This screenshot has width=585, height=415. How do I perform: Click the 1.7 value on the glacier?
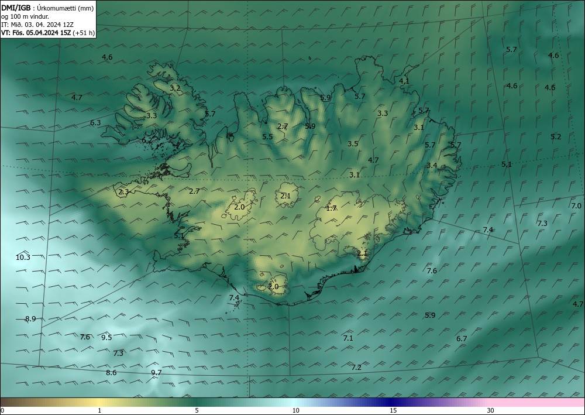[331, 208]
